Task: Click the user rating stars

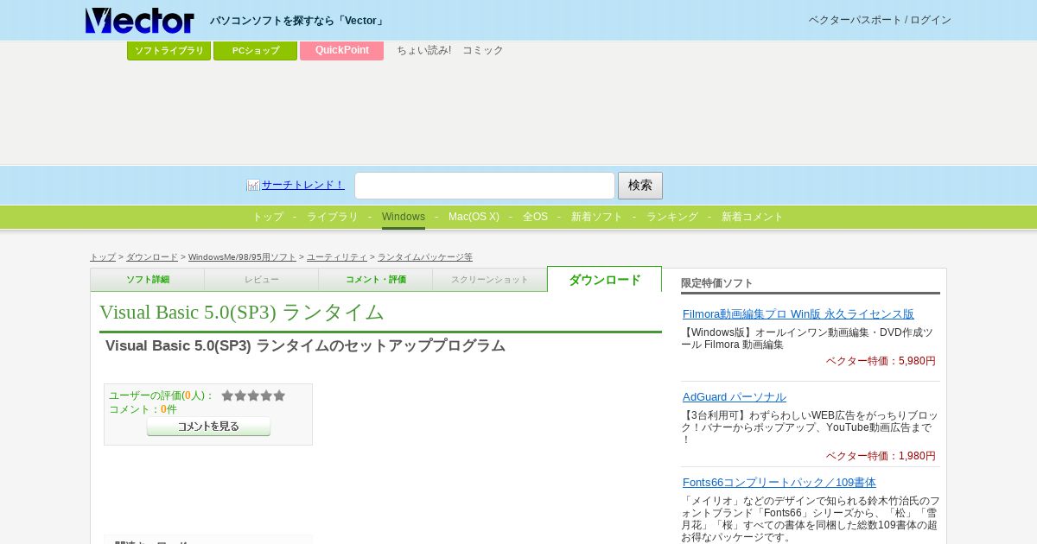Action: click(253, 395)
